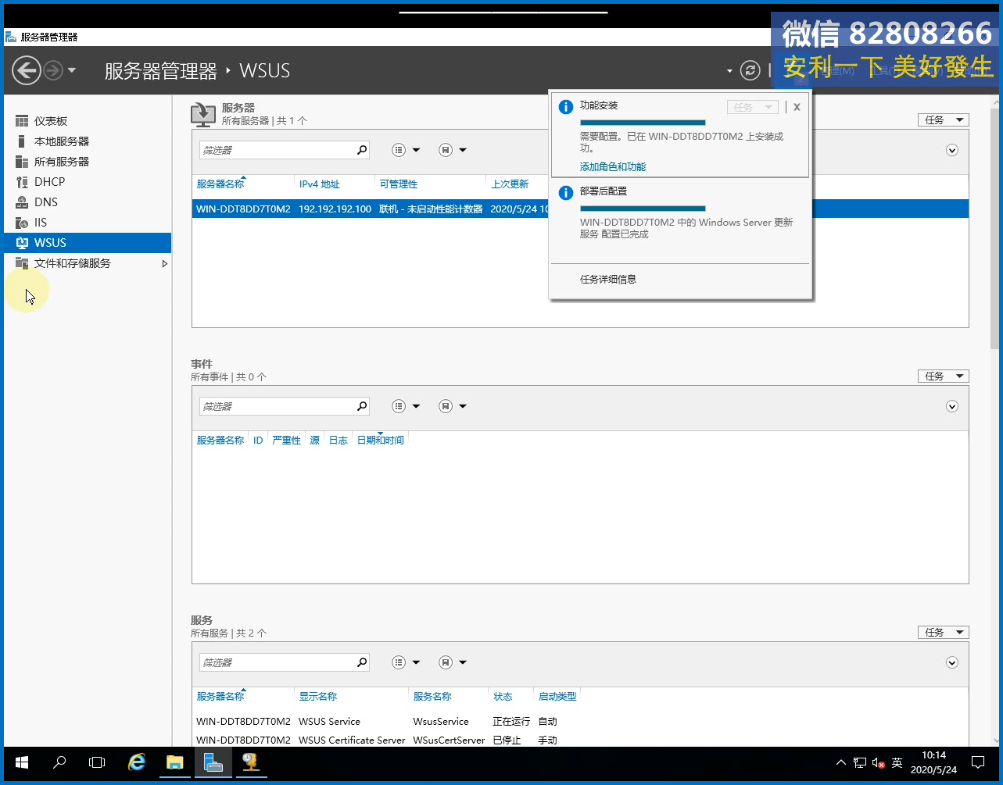
Task: Open the Windows Start menu
Action: point(22,762)
